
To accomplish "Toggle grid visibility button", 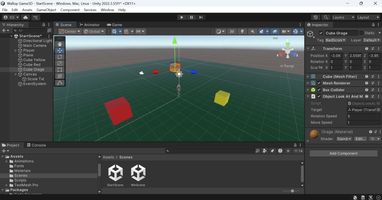I will coord(114,31).
